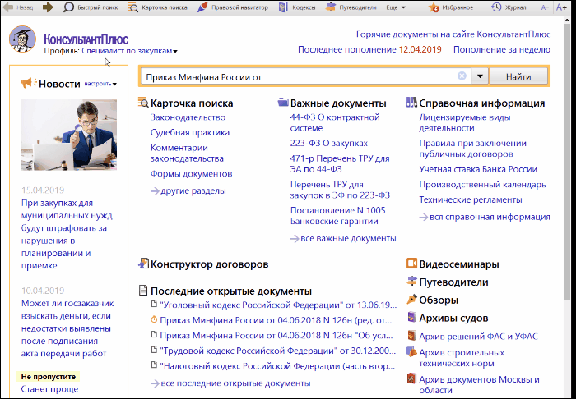Image resolution: width=576 pixels, height=399 pixels.
Task: Open Технические регламенты link
Action: click(470, 199)
